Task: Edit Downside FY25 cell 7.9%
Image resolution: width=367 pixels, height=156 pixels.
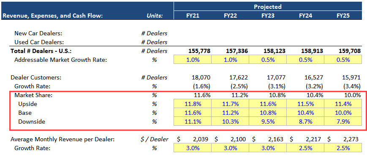Action: 343,122
